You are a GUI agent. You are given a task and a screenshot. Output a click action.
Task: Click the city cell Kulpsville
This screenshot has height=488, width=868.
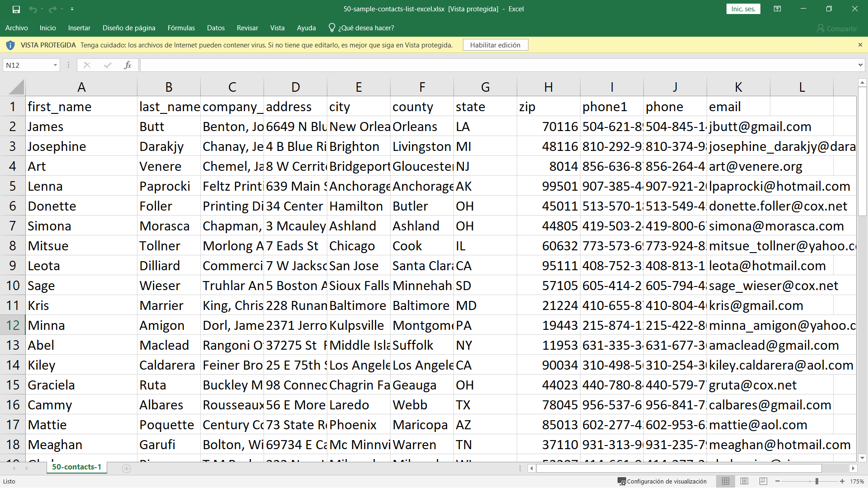point(359,325)
